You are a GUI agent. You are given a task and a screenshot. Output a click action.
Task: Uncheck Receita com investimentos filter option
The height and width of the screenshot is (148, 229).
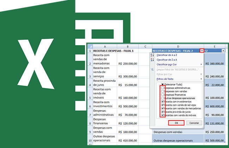162,101
